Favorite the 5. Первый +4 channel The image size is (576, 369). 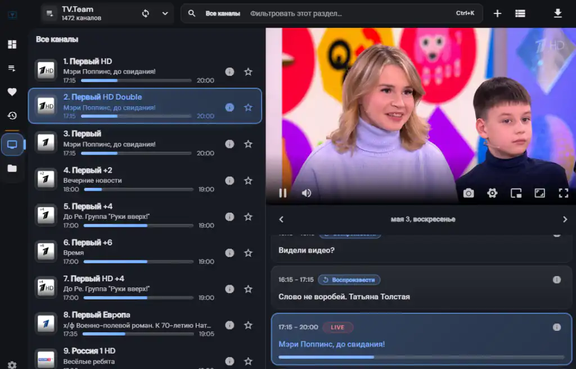click(248, 217)
